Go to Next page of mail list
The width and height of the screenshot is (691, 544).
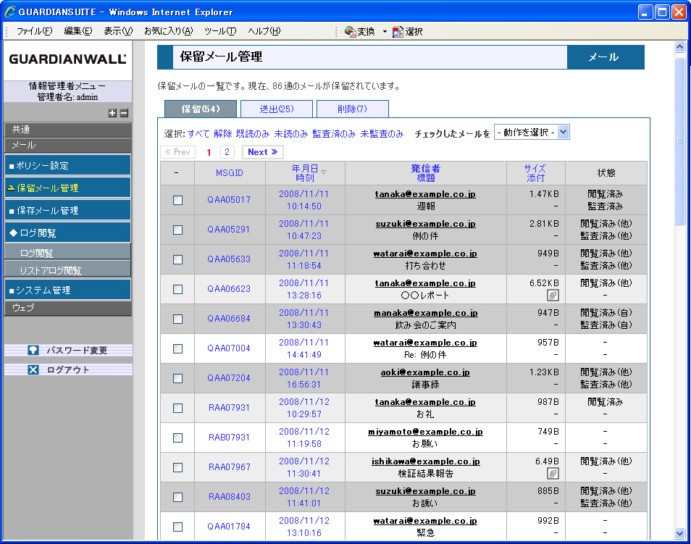(262, 152)
